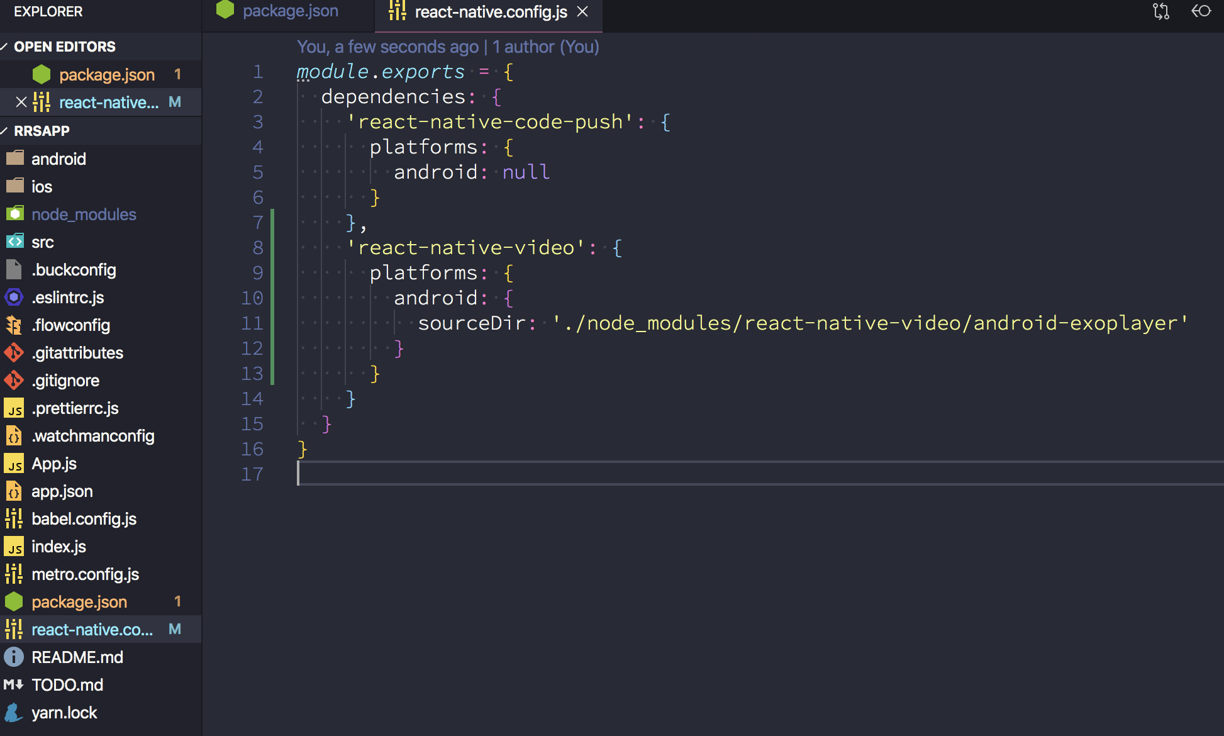Click the node_modules folder icon
This screenshot has height=736, width=1224.
pyautogui.click(x=14, y=214)
